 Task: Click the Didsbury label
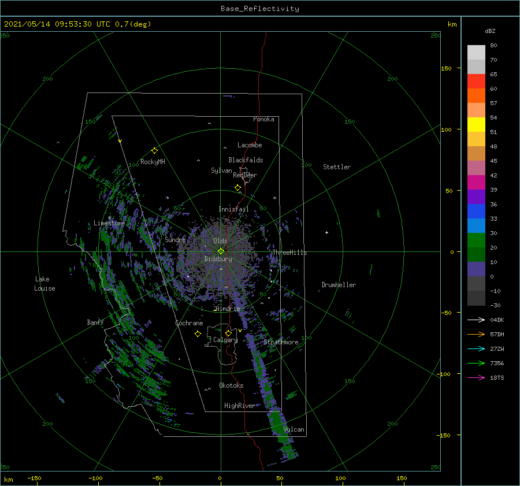[218, 259]
